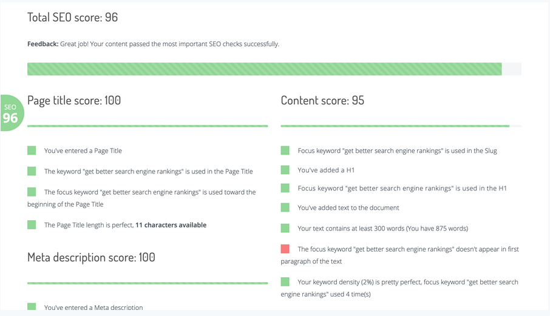Click green indicator for keyword used in Page Title
This screenshot has width=550, height=316.
(32, 171)
